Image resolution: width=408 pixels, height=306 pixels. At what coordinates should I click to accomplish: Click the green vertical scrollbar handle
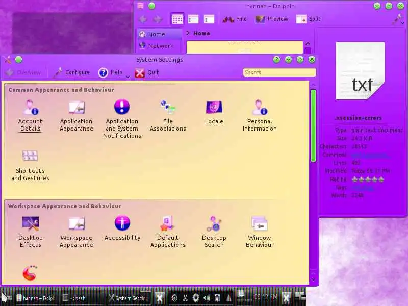[313, 125]
